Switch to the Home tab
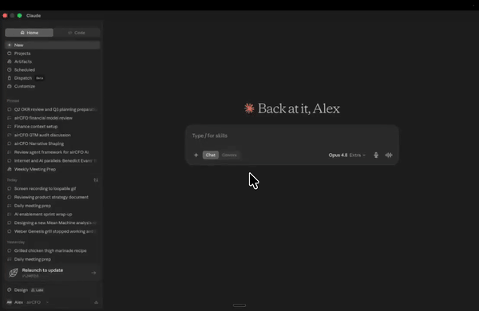Image resolution: width=479 pixels, height=311 pixels. (30, 33)
